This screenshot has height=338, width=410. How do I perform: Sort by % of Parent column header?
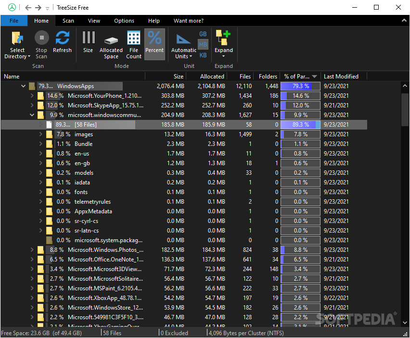pos(300,77)
